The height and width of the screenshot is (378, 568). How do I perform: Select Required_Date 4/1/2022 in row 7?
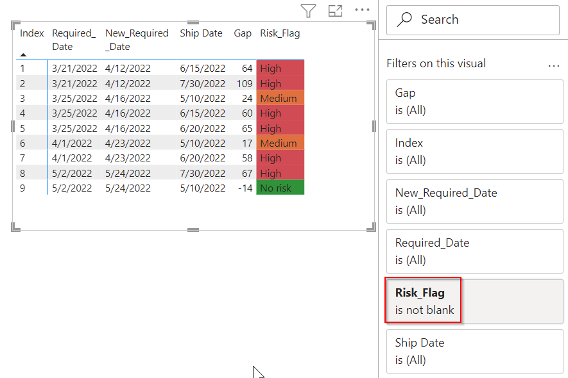point(72,158)
